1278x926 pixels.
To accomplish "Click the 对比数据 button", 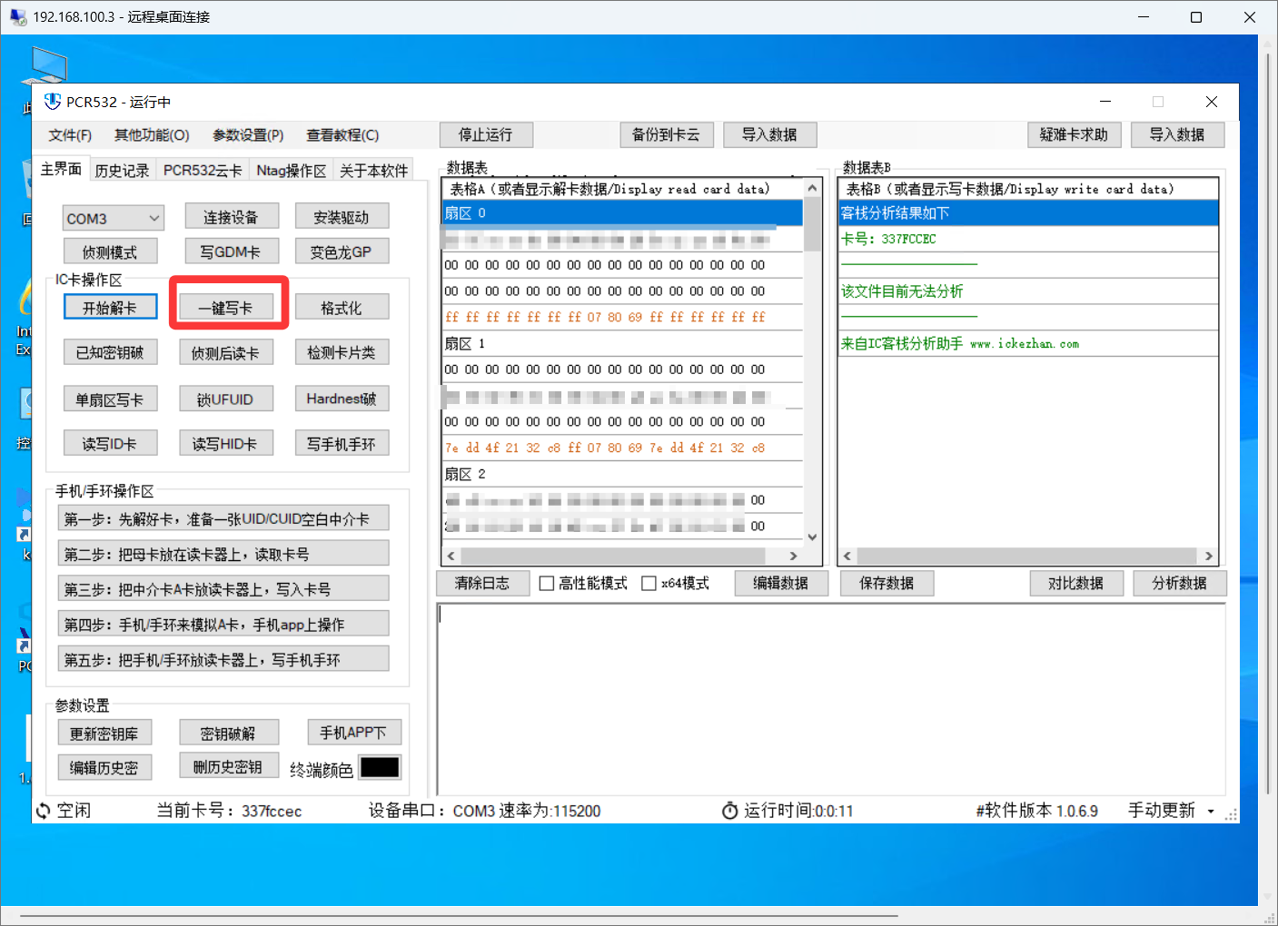I will pos(1076,583).
